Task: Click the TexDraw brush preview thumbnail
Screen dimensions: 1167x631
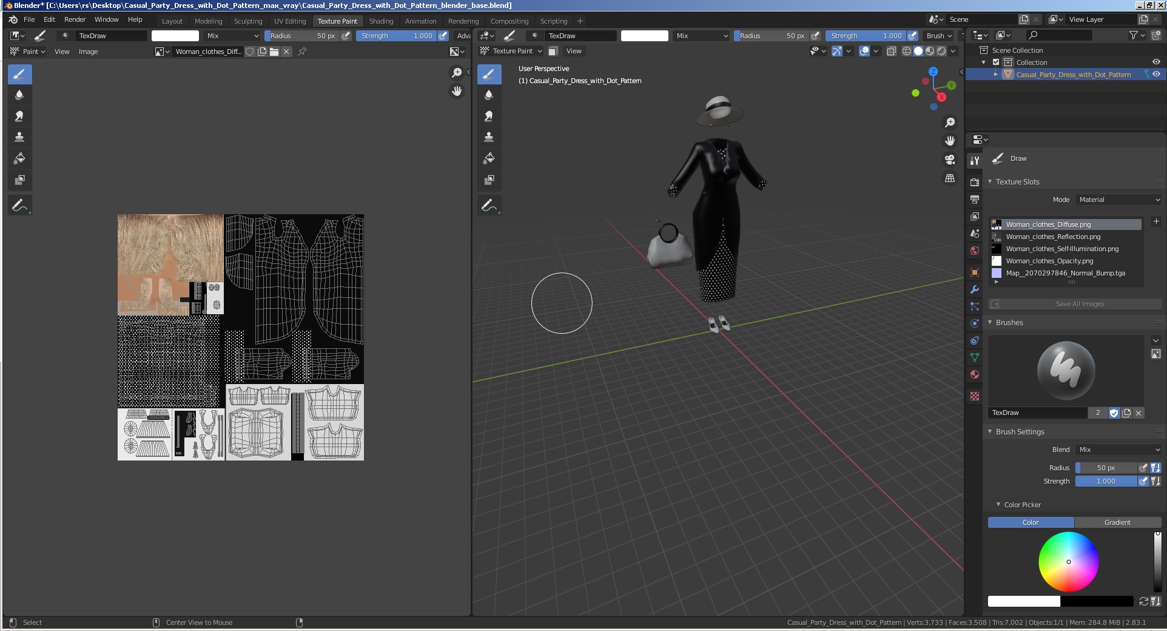Action: point(1066,371)
